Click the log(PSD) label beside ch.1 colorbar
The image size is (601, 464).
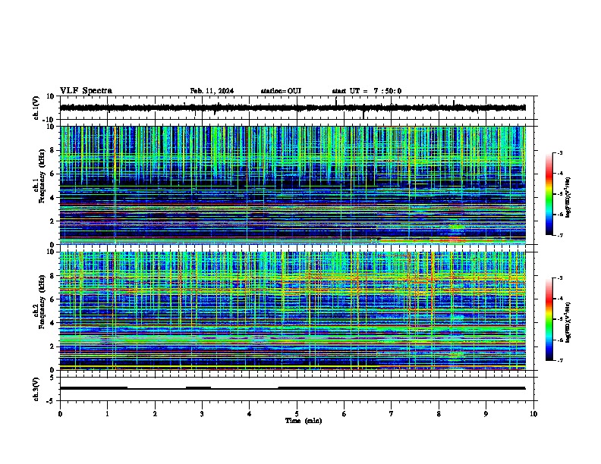[x=568, y=197]
